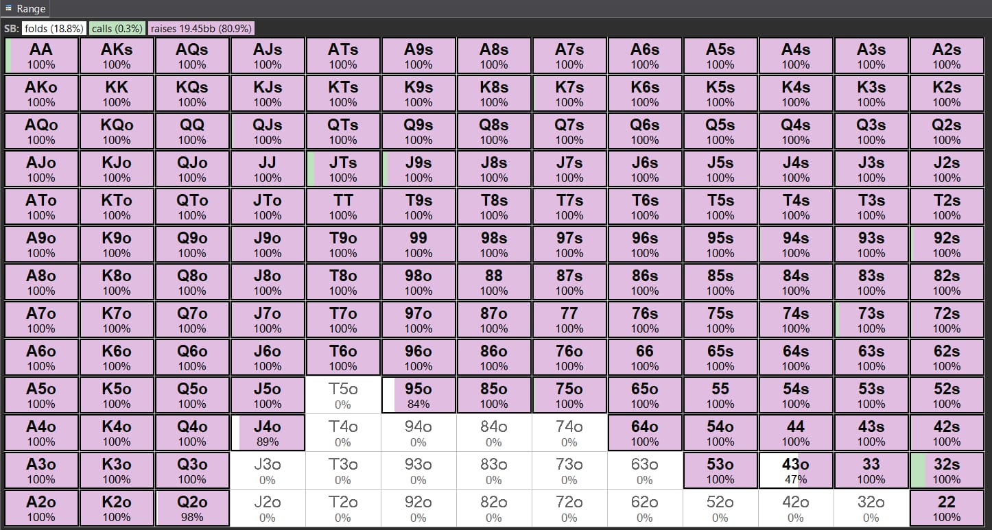
Task: Click the Q2o cell showing 98%
Action: (192, 508)
